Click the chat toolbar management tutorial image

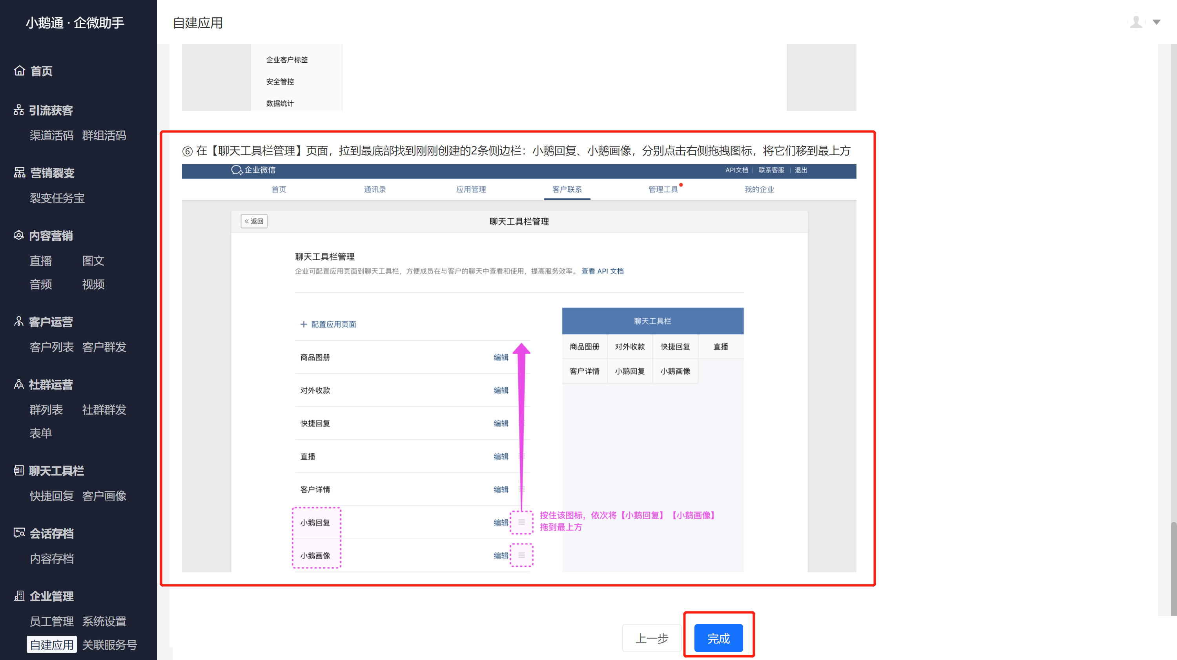pos(519,367)
